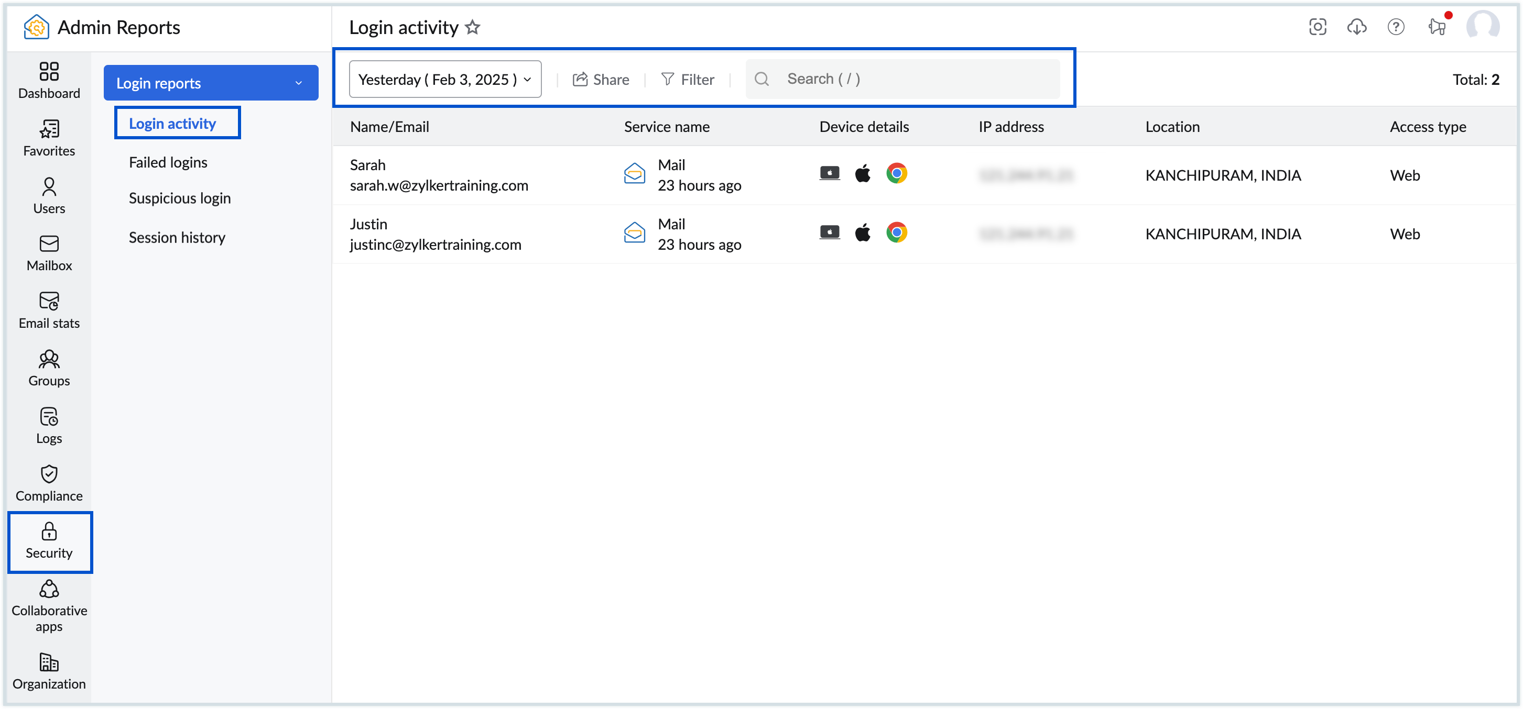Open the Mailbox section
Screen dimensions: 1523x709
pyautogui.click(x=48, y=253)
